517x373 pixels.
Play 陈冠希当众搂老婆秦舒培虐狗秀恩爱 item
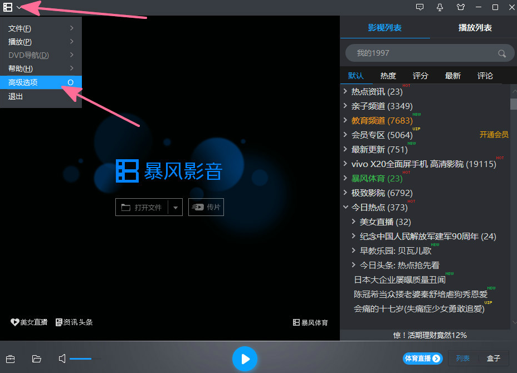[421, 295]
